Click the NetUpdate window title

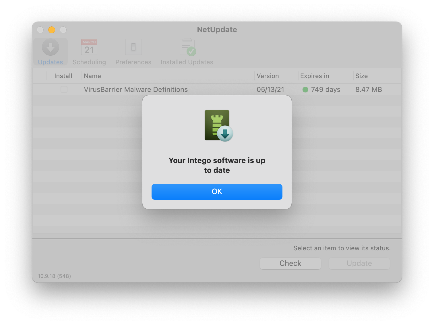(x=217, y=30)
